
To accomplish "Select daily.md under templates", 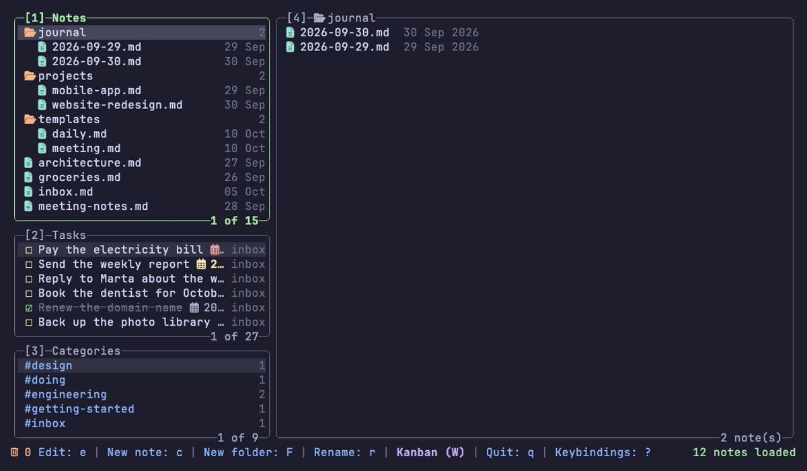I will point(142,134).
